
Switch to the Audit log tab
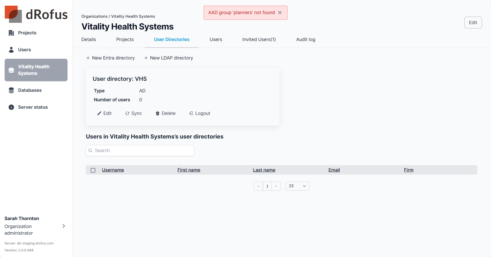click(306, 39)
